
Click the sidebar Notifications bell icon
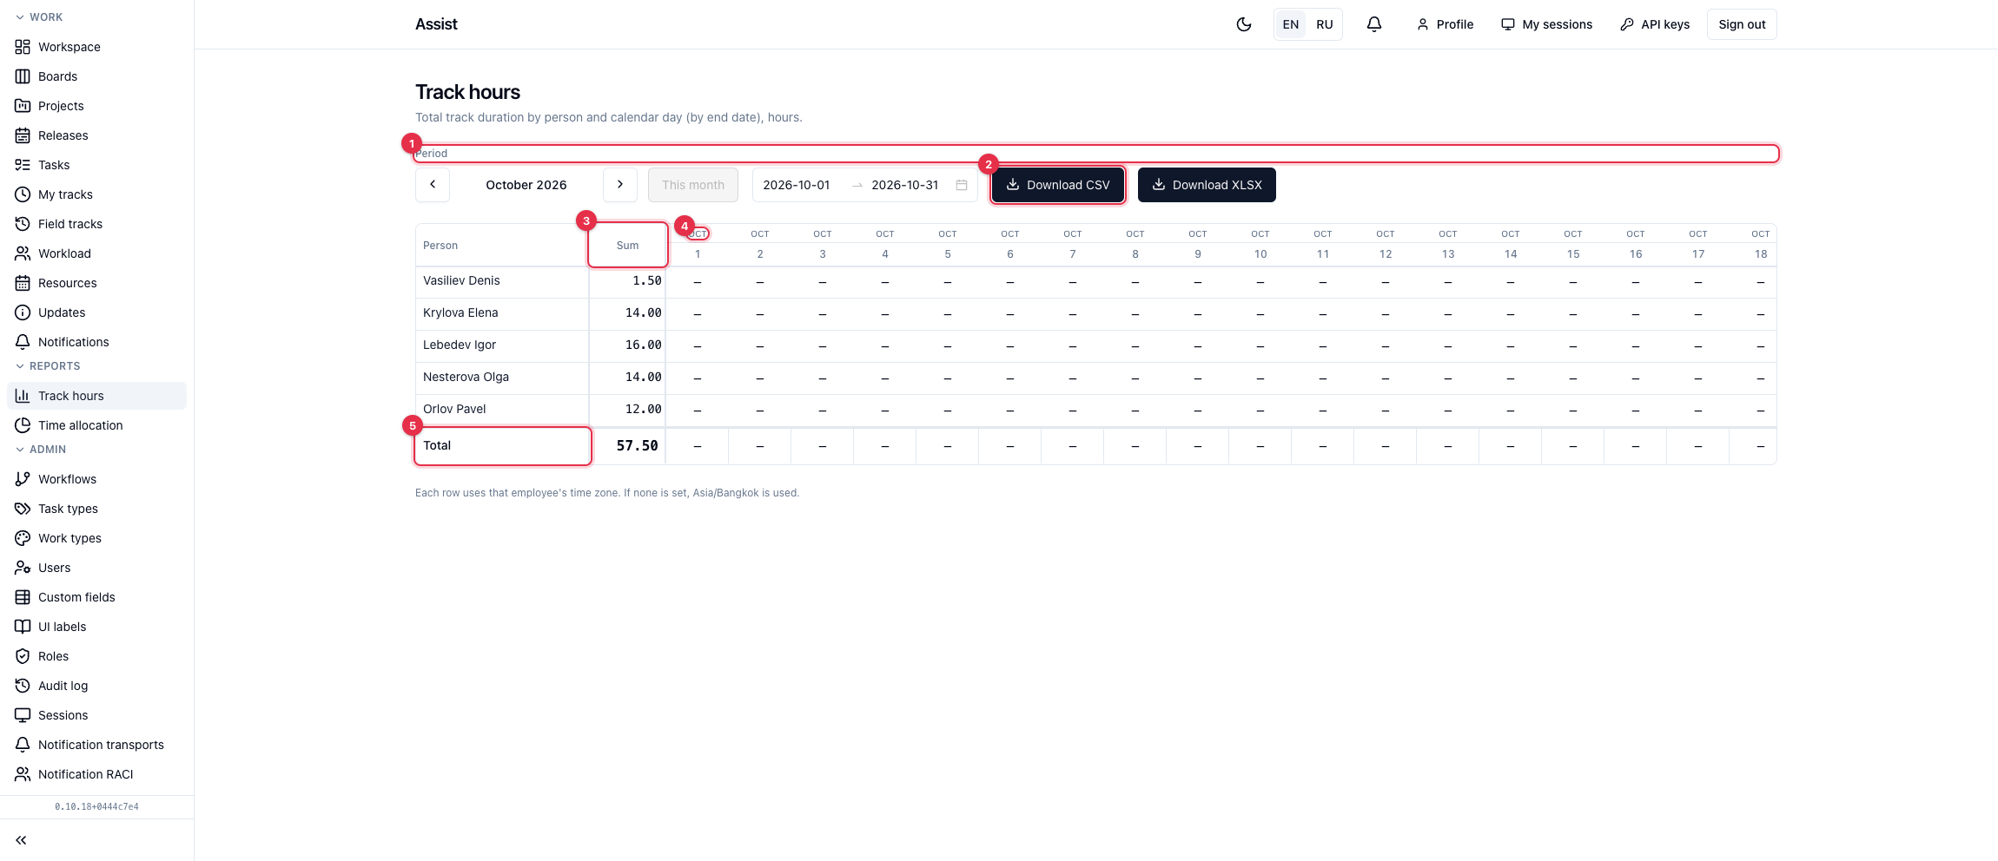click(23, 342)
